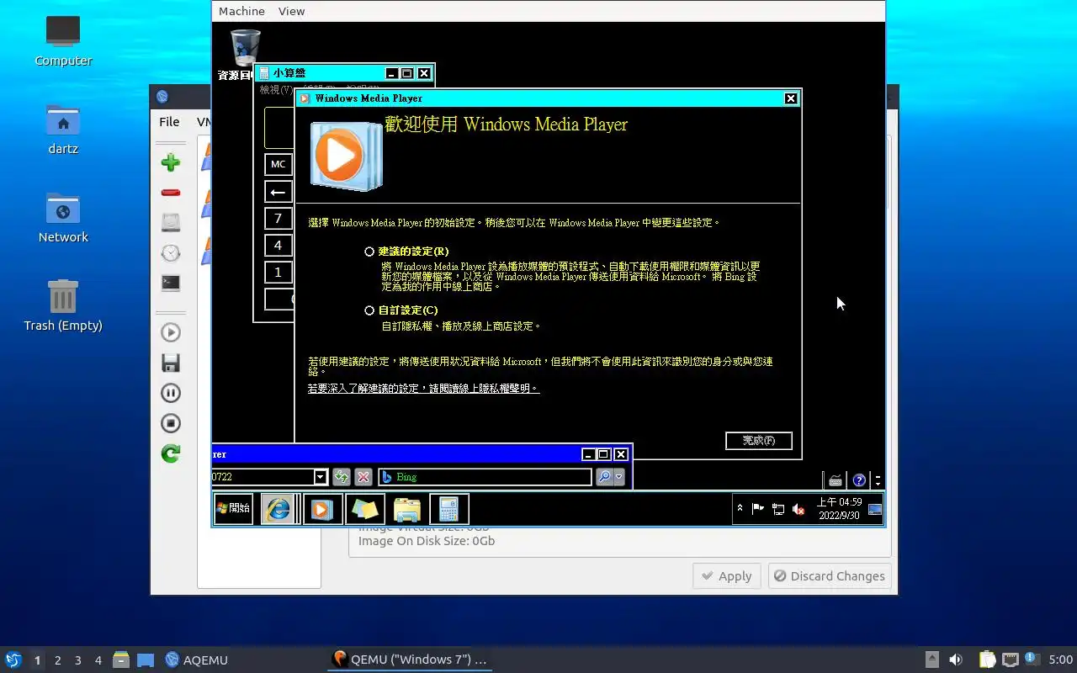Click Linux panel clock 5:00
This screenshot has width=1077, height=673.
[1061, 660]
